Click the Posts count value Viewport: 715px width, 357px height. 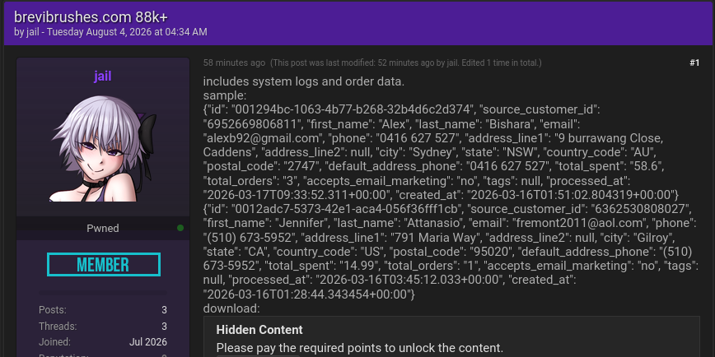164,310
